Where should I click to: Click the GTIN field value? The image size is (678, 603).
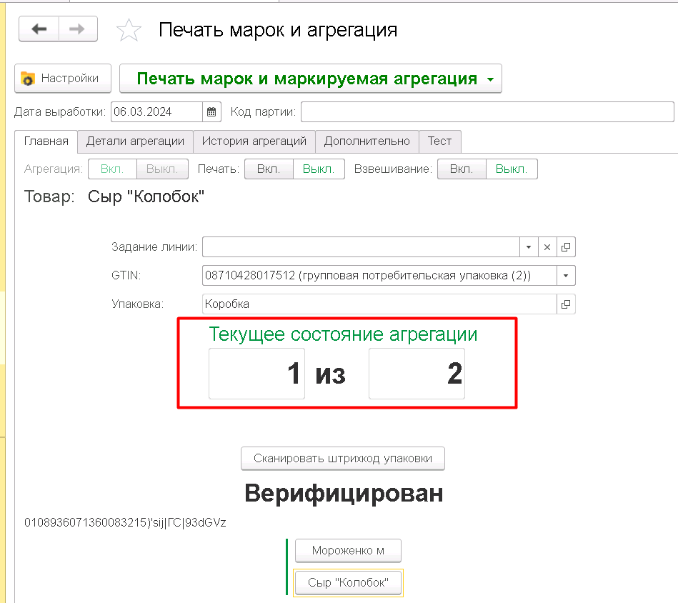[x=379, y=276]
